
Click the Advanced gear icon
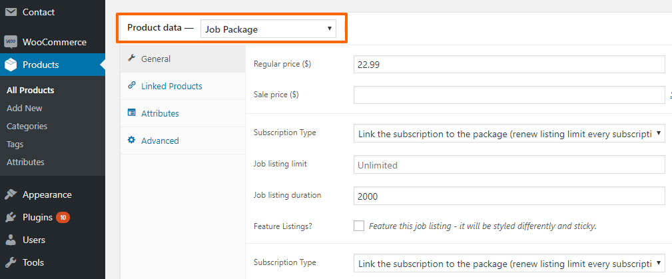(132, 140)
